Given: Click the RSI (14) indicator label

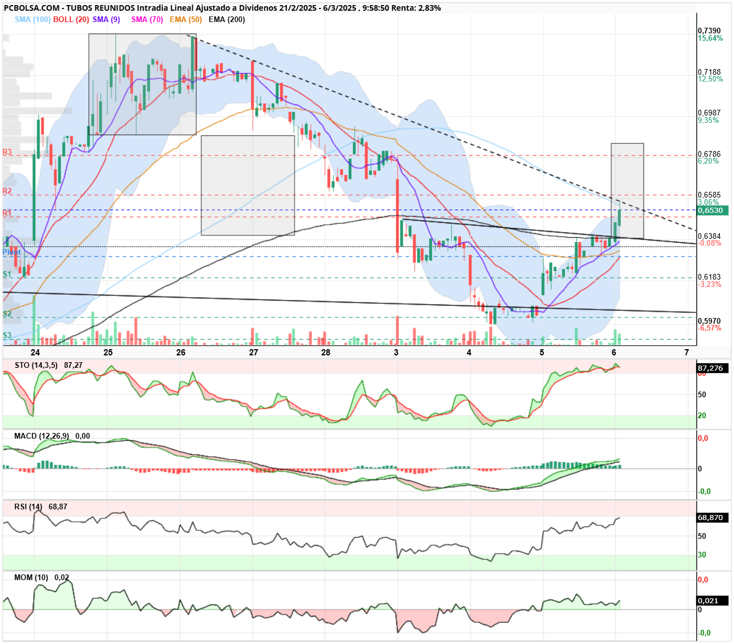Looking at the screenshot, I should (x=28, y=507).
